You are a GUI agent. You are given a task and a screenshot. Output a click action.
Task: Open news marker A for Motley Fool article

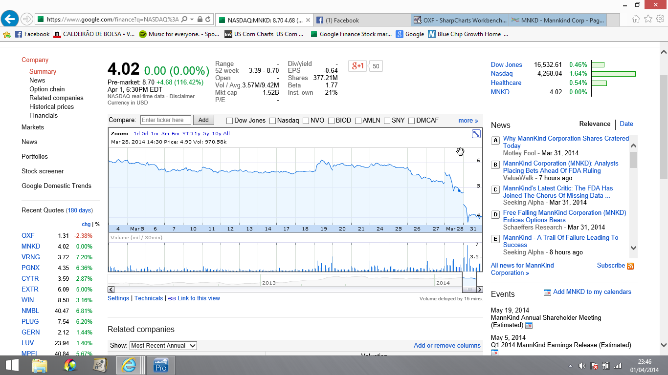click(x=495, y=141)
